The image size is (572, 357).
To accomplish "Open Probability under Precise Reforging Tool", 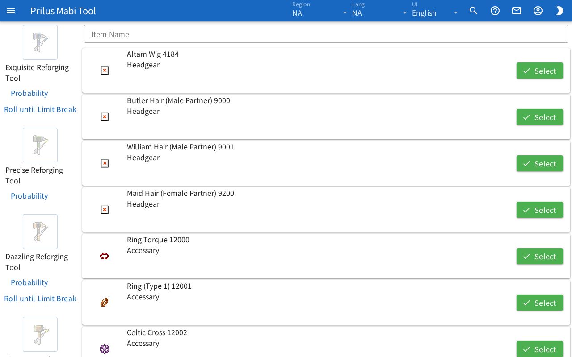I will click(29, 196).
